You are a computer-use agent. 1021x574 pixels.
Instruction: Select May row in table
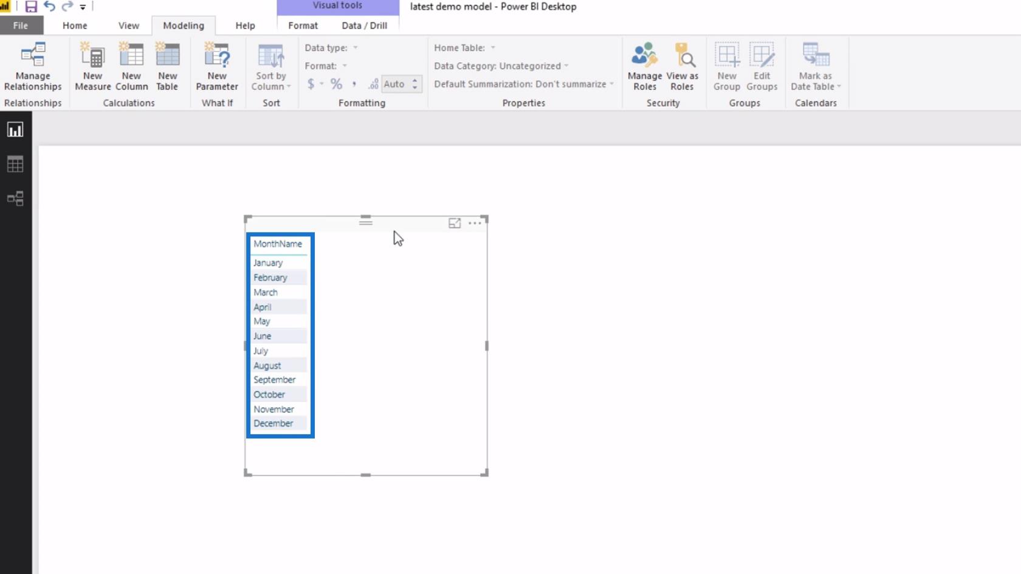point(280,321)
